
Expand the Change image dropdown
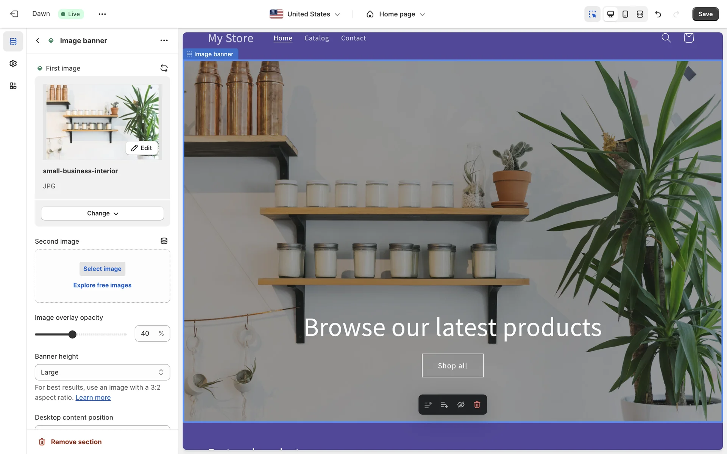[x=102, y=213]
